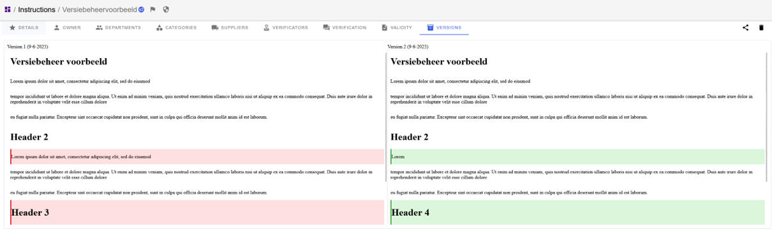
Task: Click the share icon at top right
Action: (745, 27)
